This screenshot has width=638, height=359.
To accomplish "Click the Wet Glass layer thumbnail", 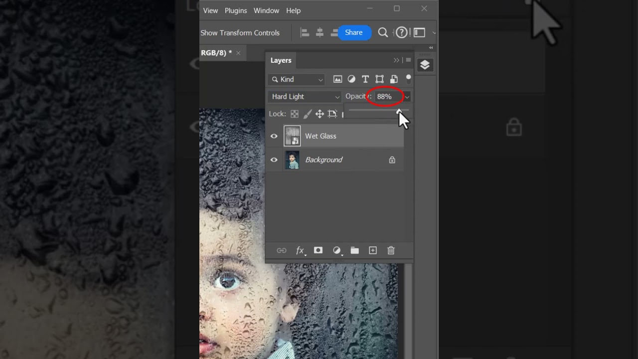I will (x=292, y=136).
